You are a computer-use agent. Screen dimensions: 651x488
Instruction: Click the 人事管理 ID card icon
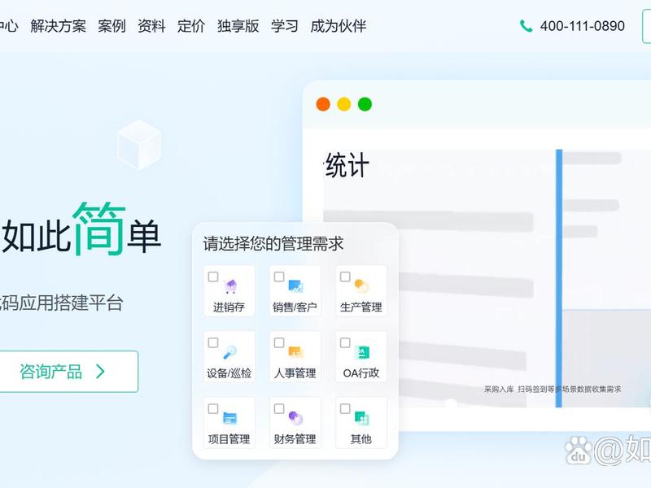[x=296, y=352]
